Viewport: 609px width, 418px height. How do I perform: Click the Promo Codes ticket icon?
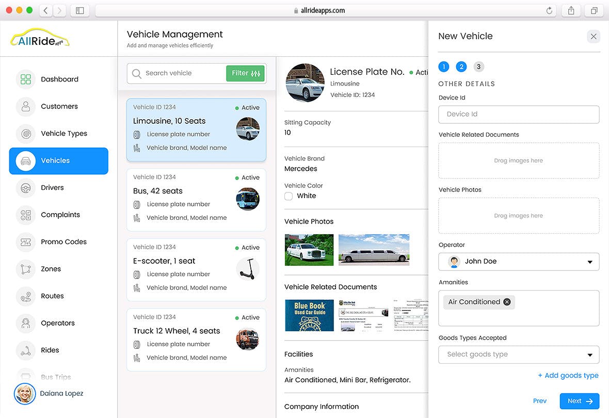(26, 242)
